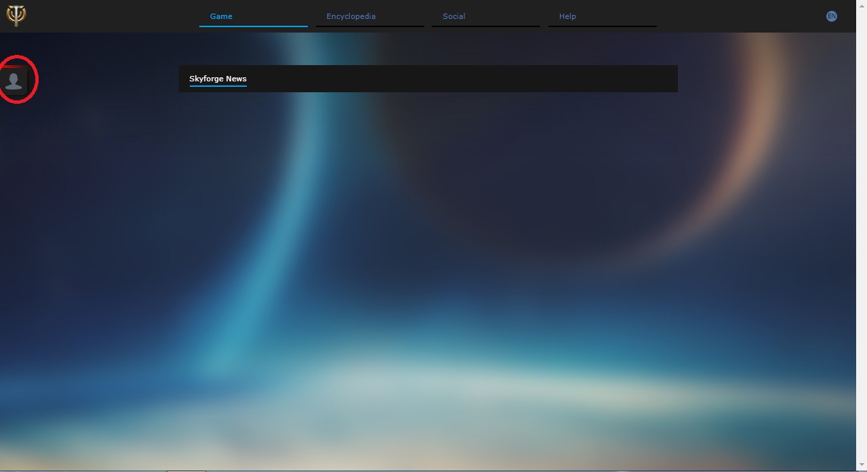Screen dimensions: 867x472
Task: Open the Social menu tab
Action: pos(486,16)
